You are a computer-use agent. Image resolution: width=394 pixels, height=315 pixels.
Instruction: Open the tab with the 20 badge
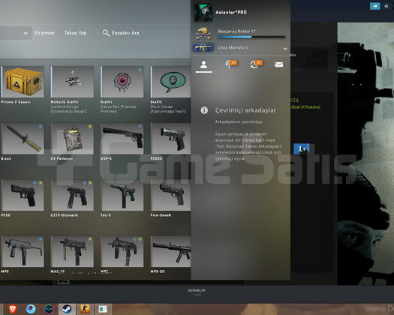(230, 64)
